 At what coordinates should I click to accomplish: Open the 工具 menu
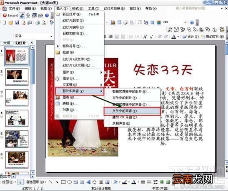point(93,9)
